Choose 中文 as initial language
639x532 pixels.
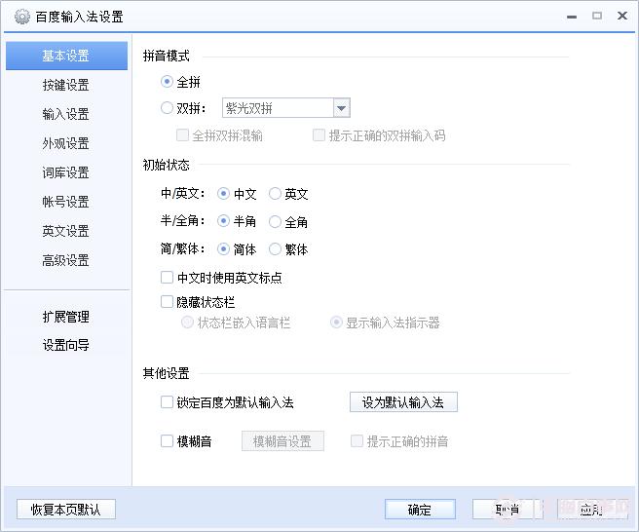pyautogui.click(x=223, y=194)
